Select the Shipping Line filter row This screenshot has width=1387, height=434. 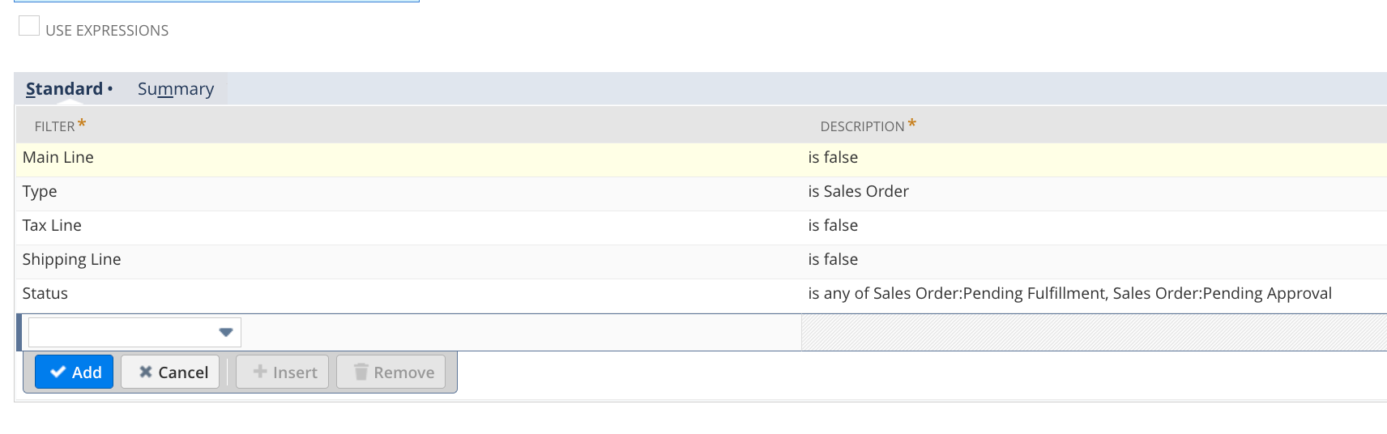tap(71, 260)
